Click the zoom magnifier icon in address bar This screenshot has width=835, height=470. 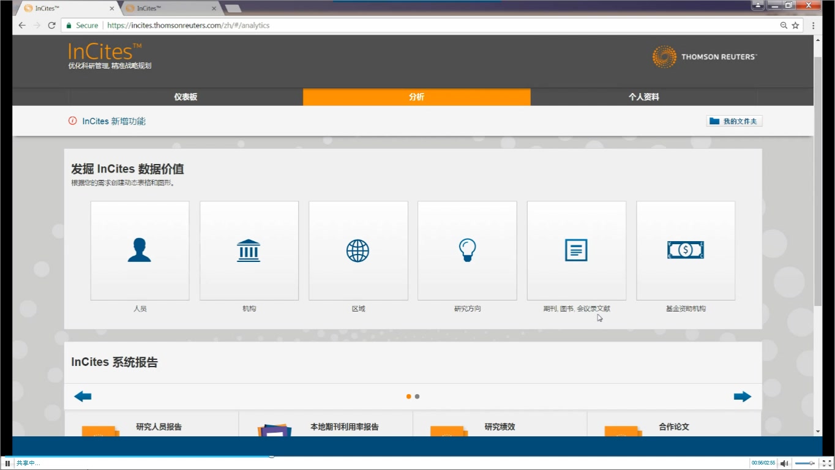(x=784, y=26)
